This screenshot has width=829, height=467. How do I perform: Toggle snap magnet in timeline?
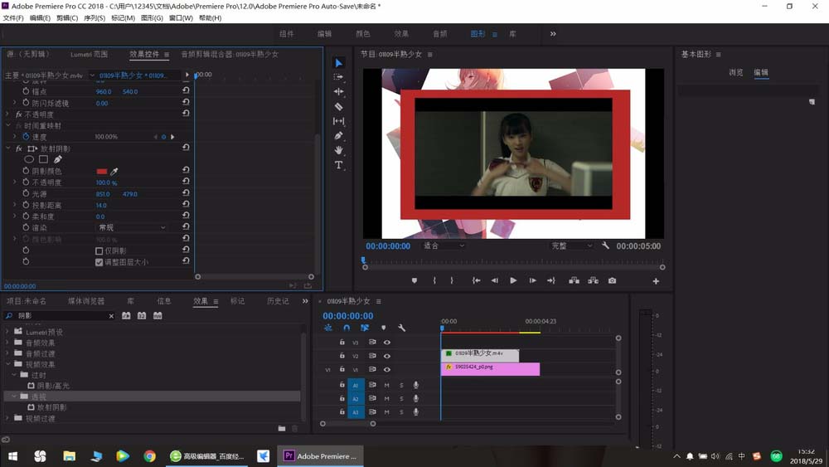click(x=347, y=328)
